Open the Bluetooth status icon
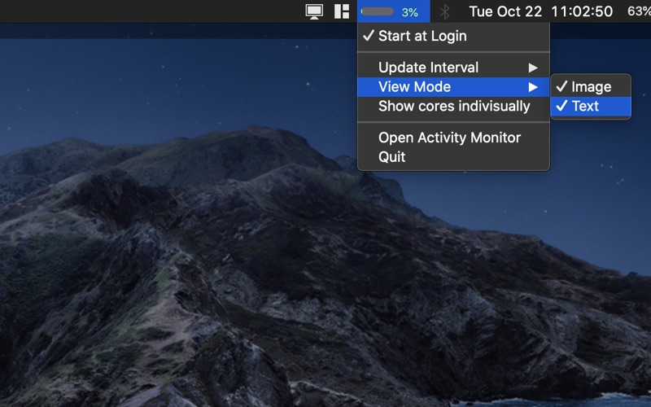Image resolution: width=651 pixels, height=407 pixels. (444, 11)
